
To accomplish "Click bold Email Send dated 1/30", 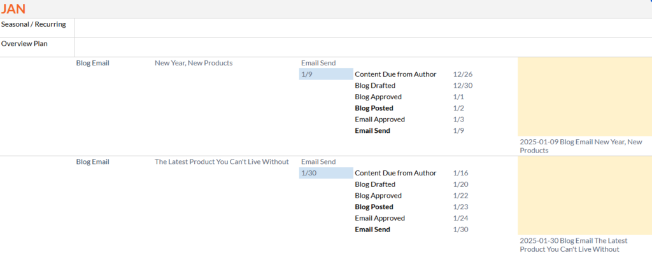I will tap(372, 229).
